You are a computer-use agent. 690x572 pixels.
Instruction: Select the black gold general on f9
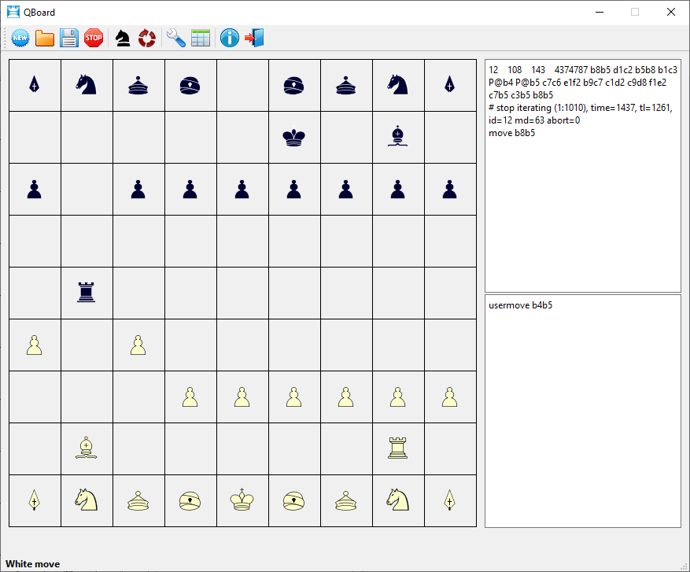(294, 86)
